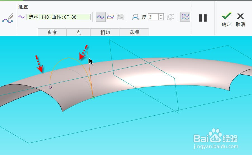Click the purple curve icon beside the reference field
252x155 pixels.
(21, 17)
